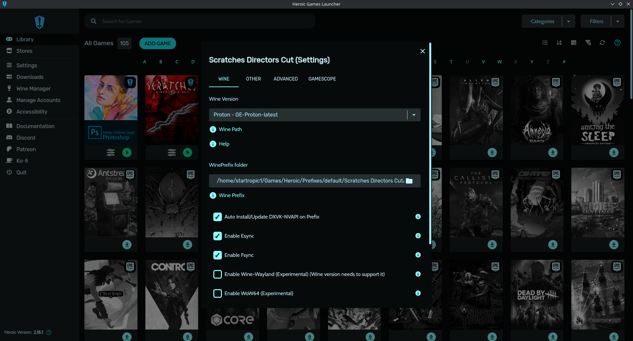Click the Wine Path info icon
Image resolution: width=633 pixels, height=341 pixels.
[x=212, y=129]
